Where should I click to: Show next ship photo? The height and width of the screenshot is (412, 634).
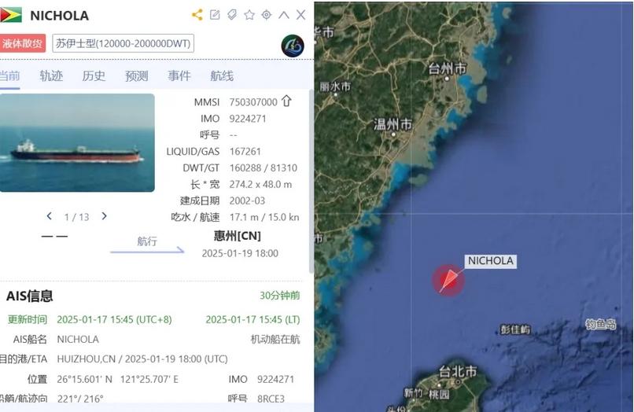tap(104, 216)
